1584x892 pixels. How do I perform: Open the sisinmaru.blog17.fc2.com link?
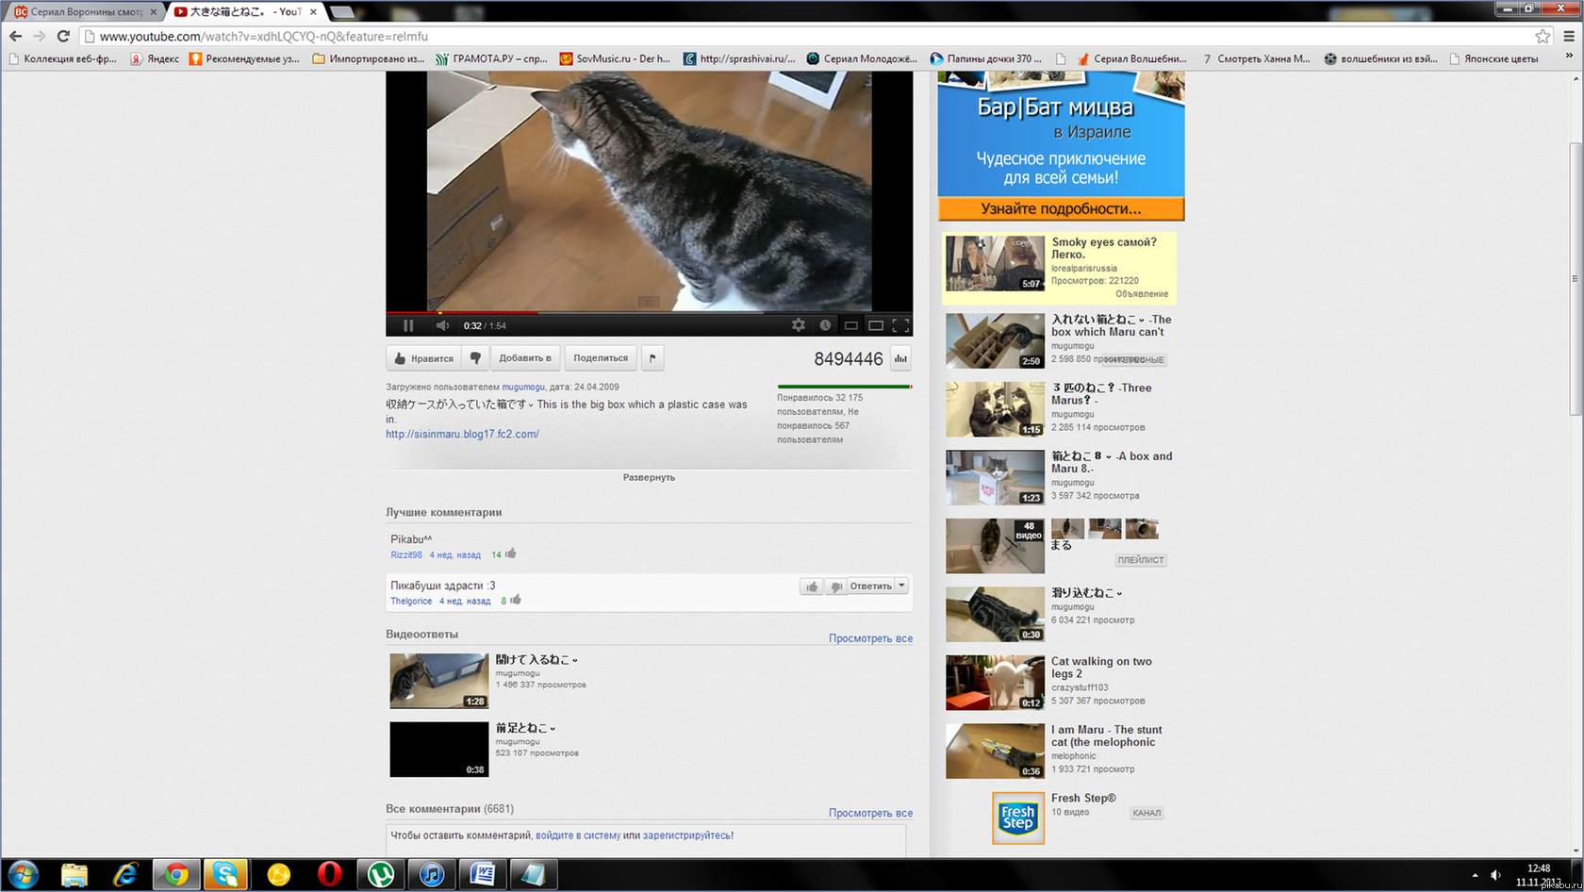(x=462, y=434)
